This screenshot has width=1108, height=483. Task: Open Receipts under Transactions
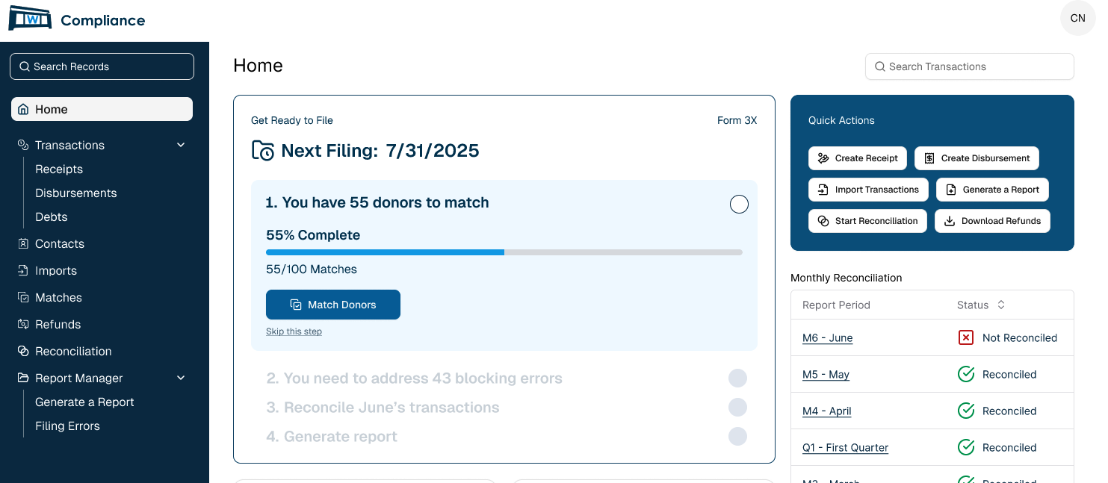coord(59,169)
